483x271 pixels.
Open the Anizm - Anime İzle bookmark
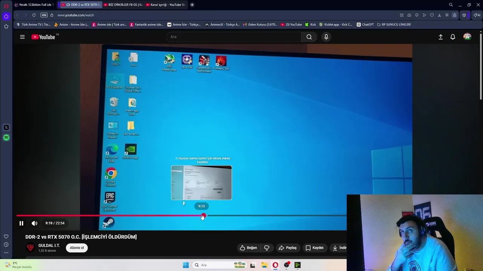71,24
